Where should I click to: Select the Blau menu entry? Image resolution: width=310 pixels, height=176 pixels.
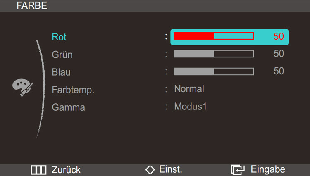point(61,72)
